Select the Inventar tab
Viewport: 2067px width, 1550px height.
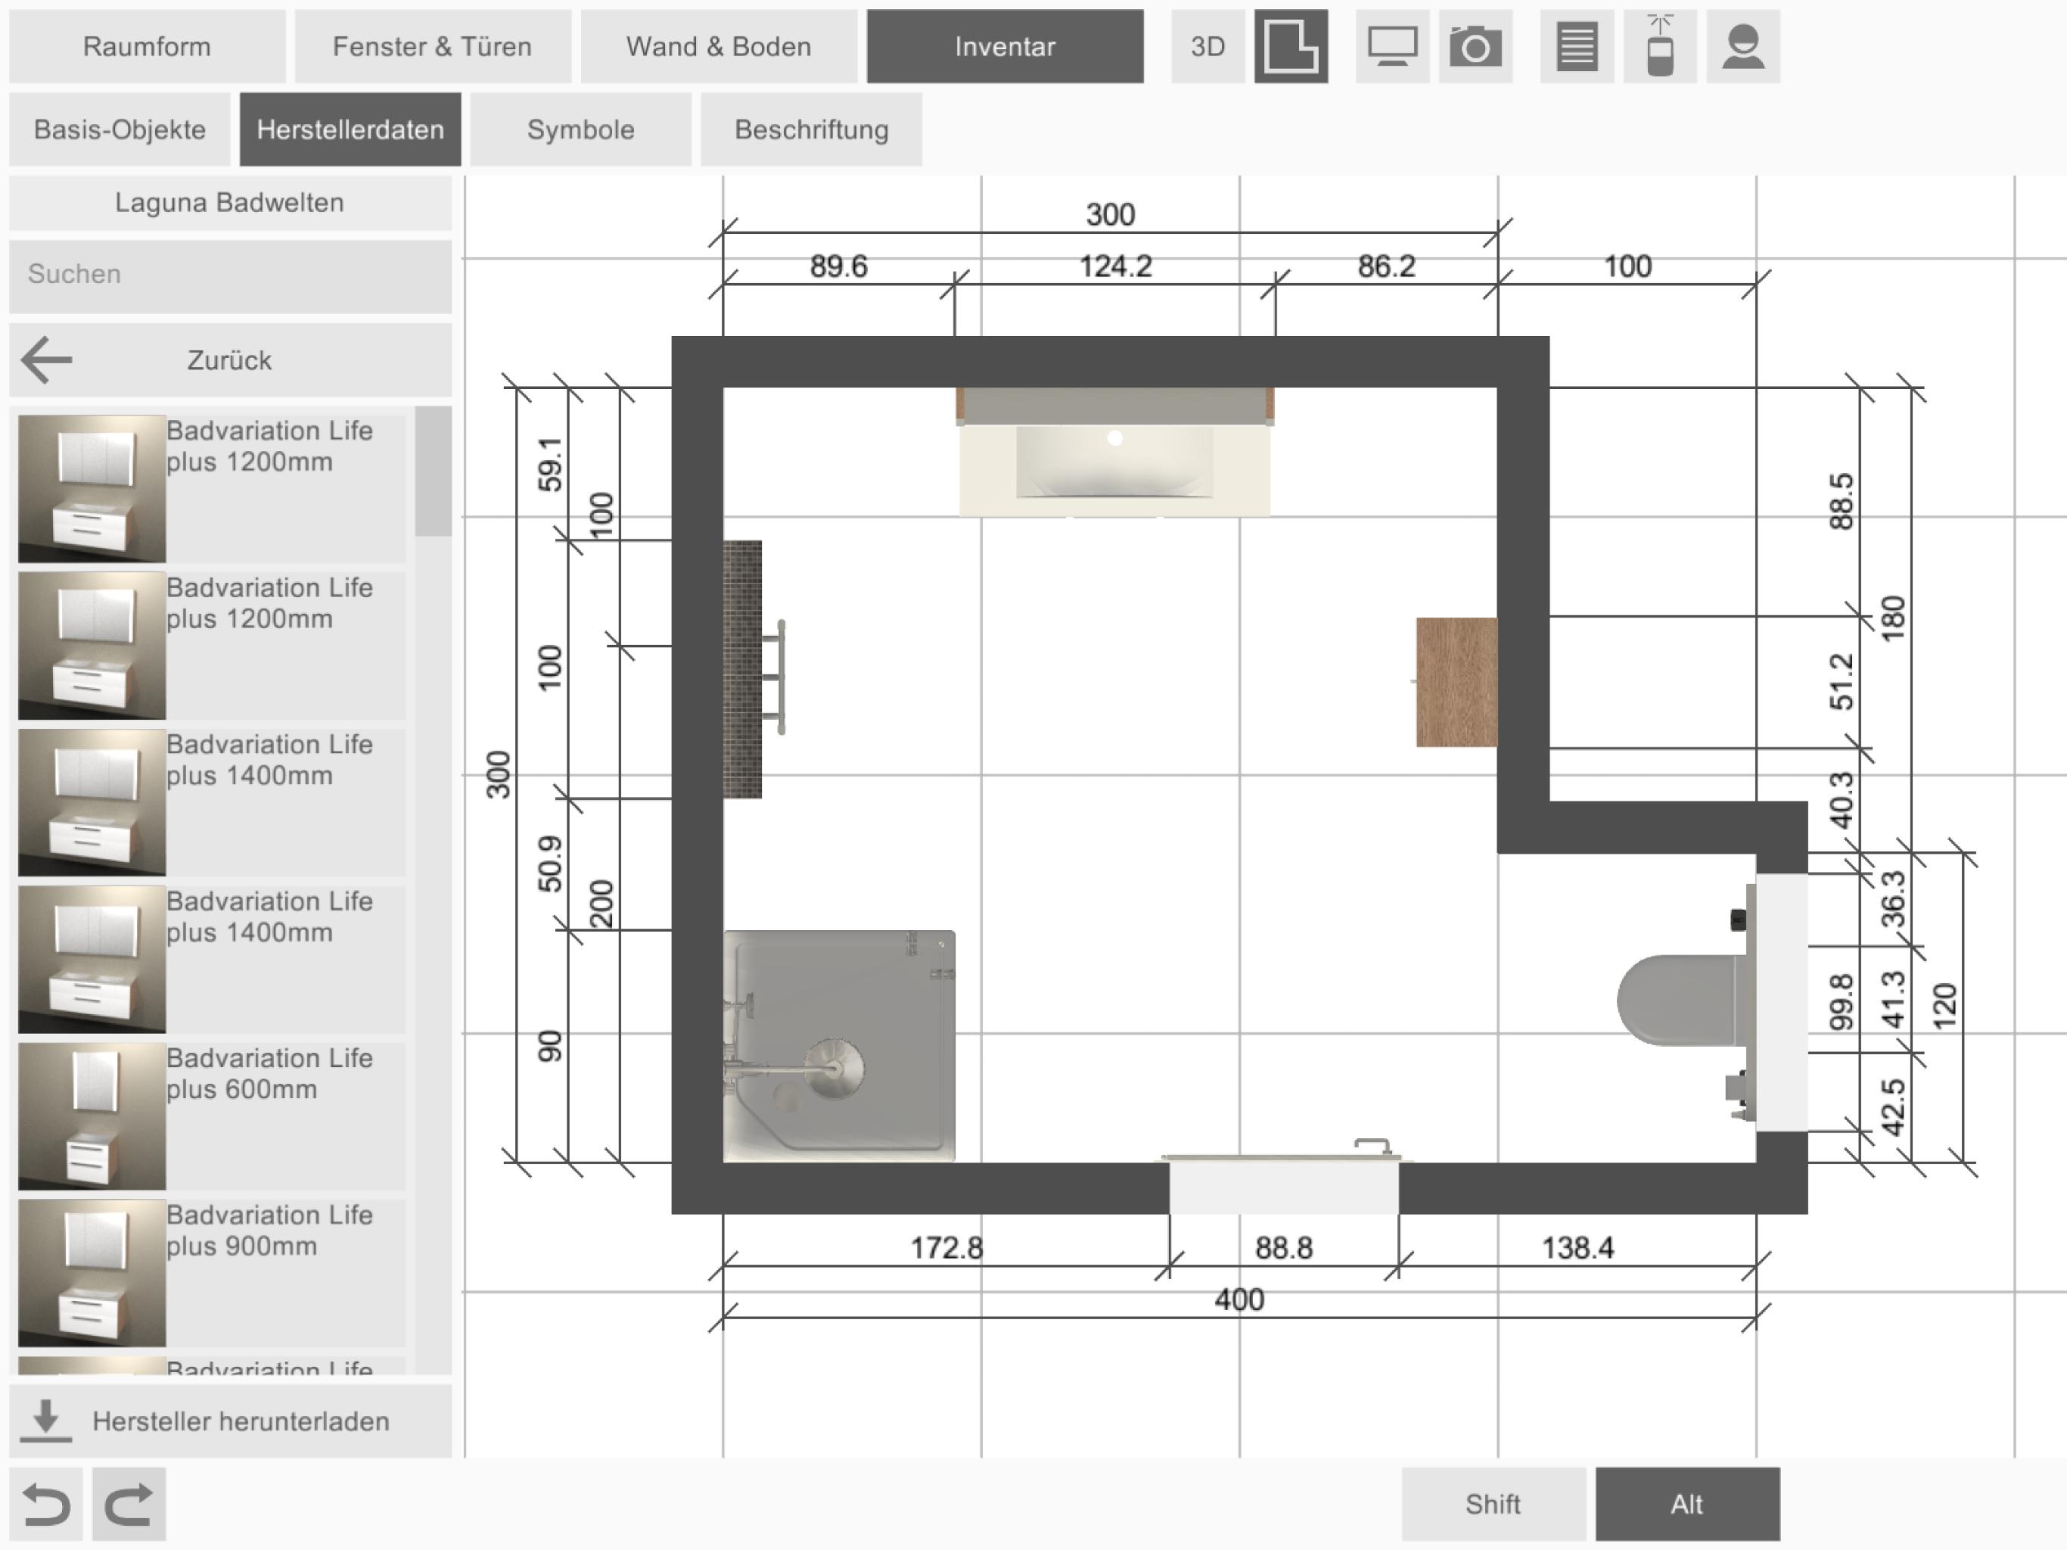[1005, 47]
